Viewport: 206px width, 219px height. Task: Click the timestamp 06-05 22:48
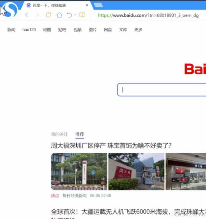point(101,196)
